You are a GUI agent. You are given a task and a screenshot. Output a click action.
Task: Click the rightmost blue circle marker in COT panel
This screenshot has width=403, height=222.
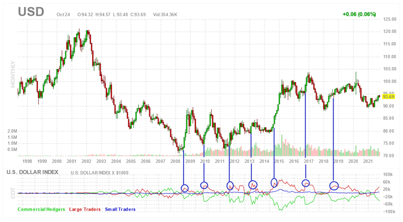[x=334, y=185]
